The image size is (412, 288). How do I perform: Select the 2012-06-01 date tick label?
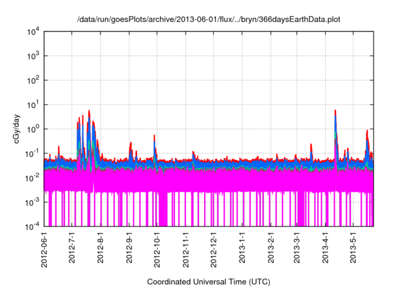tap(45, 249)
